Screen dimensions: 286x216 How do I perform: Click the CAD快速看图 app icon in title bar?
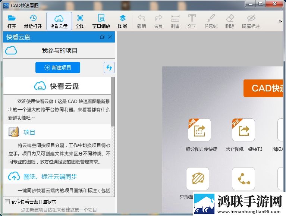[6, 6]
